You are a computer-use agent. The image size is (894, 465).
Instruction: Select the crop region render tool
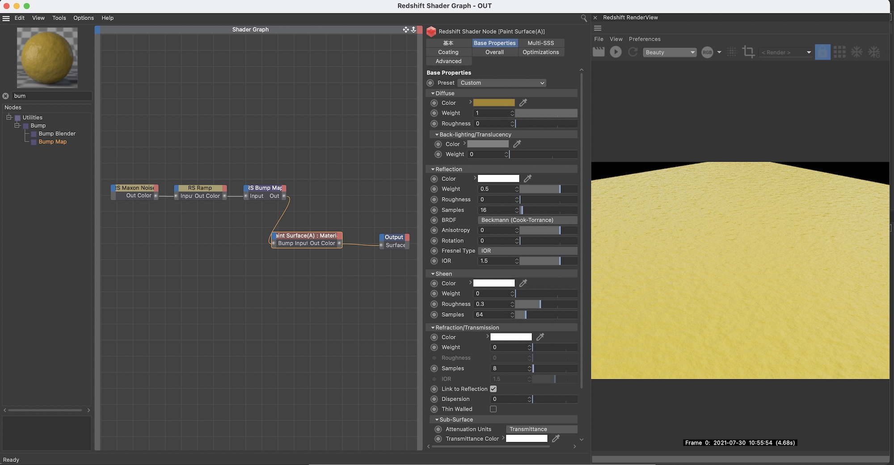point(748,52)
